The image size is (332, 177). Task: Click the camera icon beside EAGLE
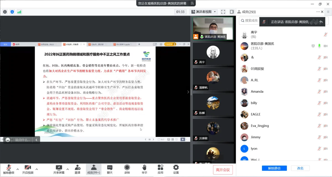[326, 114]
